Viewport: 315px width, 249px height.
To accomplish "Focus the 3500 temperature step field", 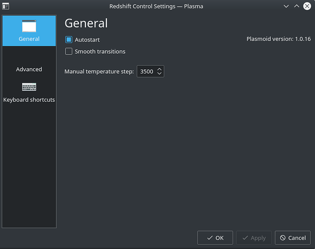I will (x=147, y=71).
